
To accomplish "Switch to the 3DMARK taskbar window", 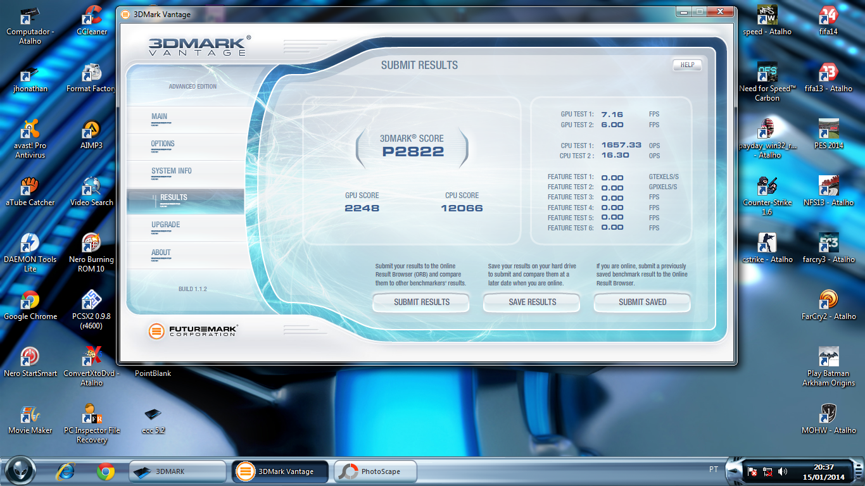I will [177, 471].
